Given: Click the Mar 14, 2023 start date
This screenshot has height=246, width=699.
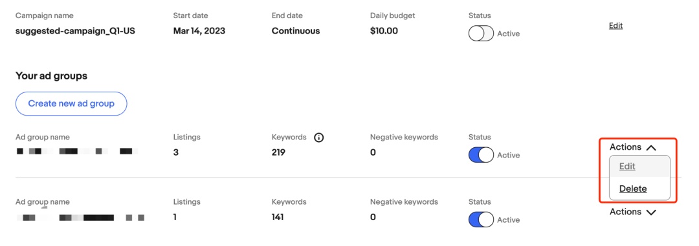Looking at the screenshot, I should 199,31.
